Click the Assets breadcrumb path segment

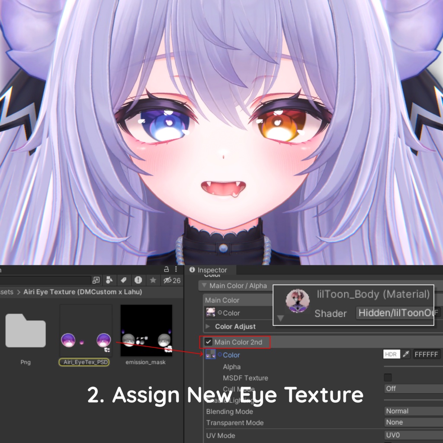(x=6, y=292)
